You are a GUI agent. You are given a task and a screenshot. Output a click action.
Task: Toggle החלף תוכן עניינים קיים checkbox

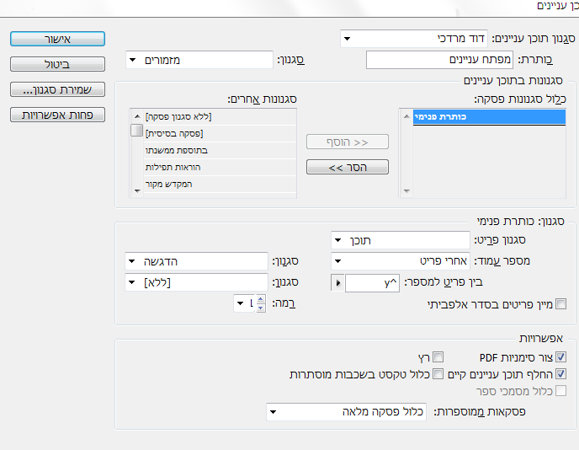(560, 374)
